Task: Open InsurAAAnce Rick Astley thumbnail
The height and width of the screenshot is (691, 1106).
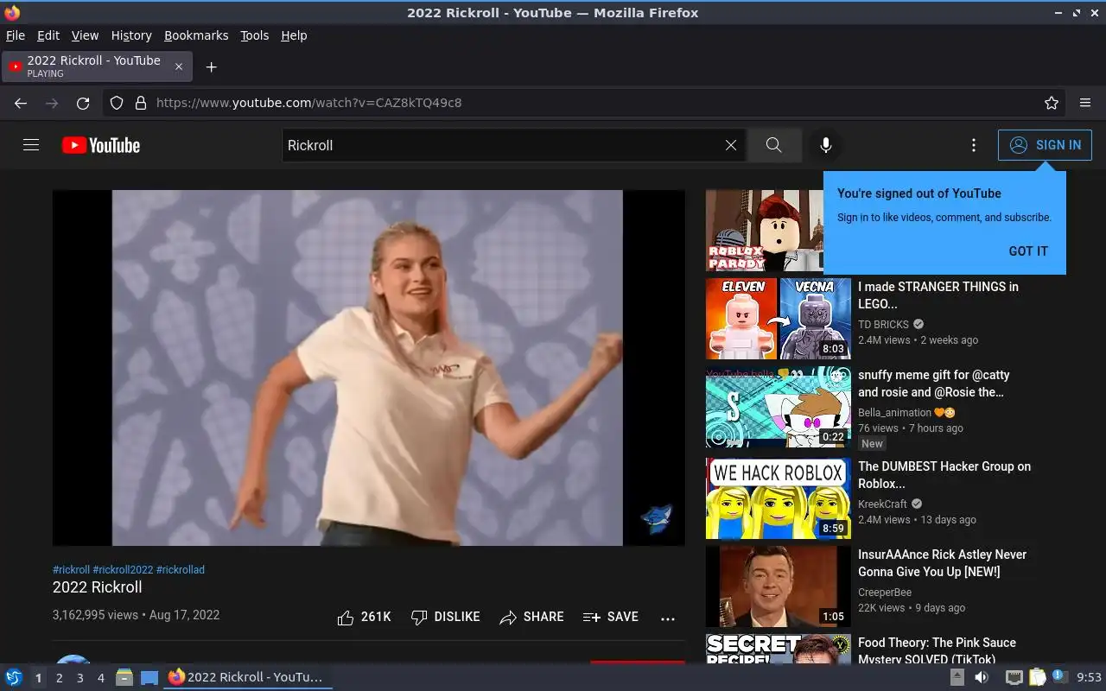Action: point(779,586)
